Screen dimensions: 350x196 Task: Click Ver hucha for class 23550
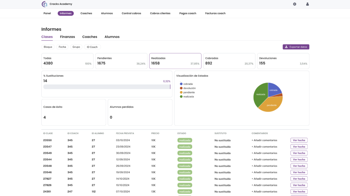click(x=299, y=140)
